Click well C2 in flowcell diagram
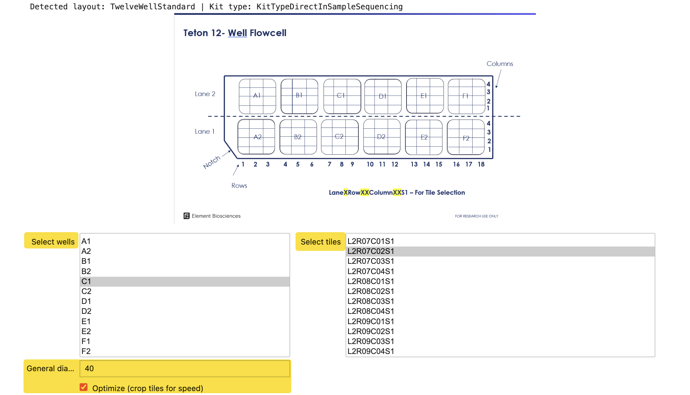 point(340,137)
